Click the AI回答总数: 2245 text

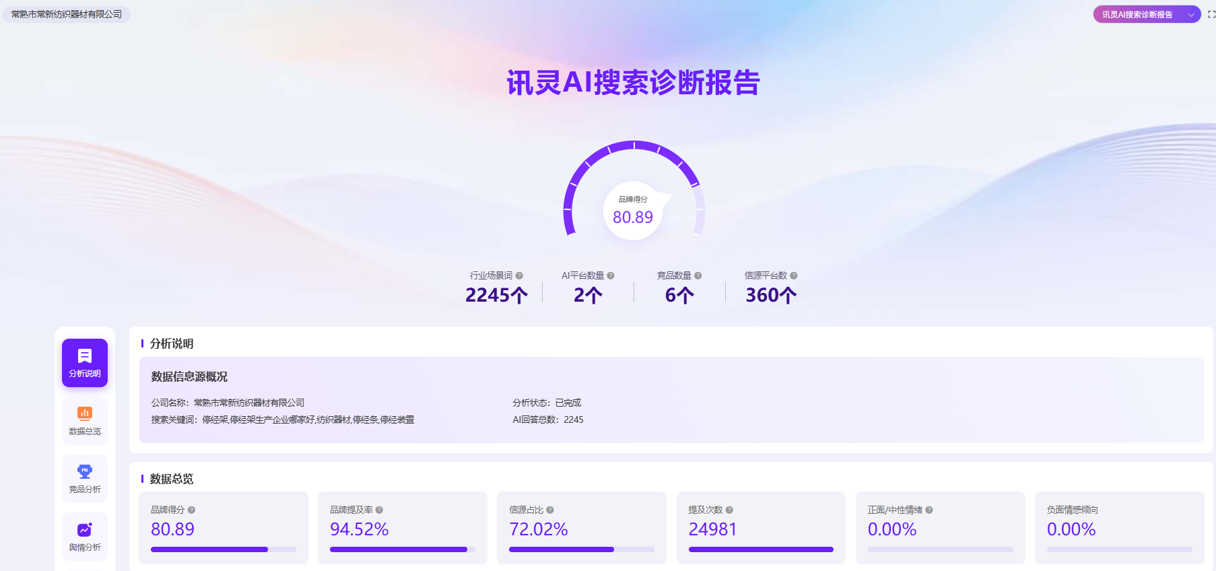548,419
